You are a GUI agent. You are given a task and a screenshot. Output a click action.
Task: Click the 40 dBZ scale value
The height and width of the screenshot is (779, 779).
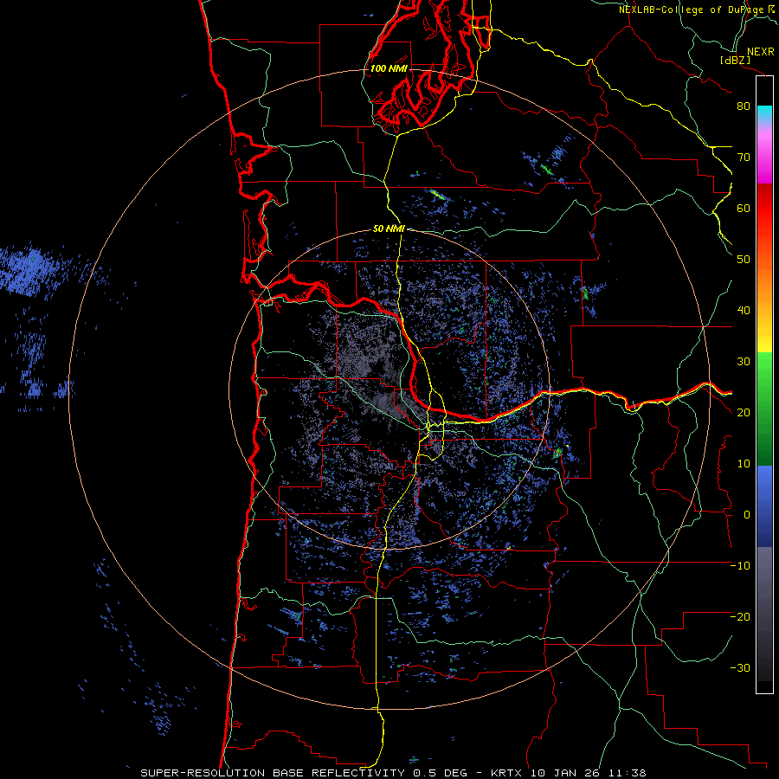[744, 311]
